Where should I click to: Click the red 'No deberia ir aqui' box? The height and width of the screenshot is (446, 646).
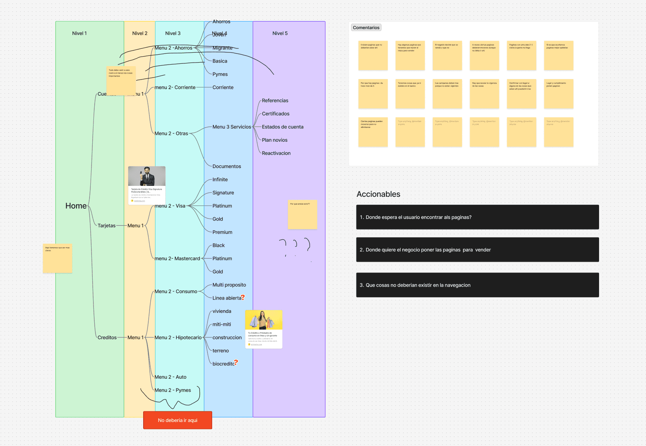pos(177,420)
